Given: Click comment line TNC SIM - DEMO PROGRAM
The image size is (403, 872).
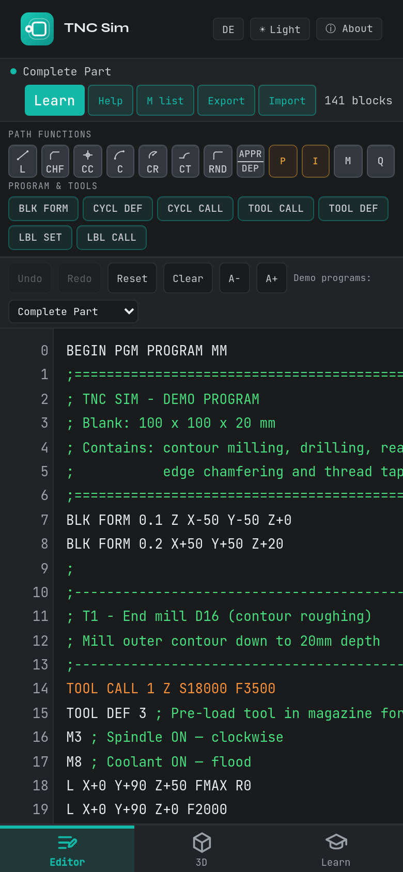Looking at the screenshot, I should (163, 399).
